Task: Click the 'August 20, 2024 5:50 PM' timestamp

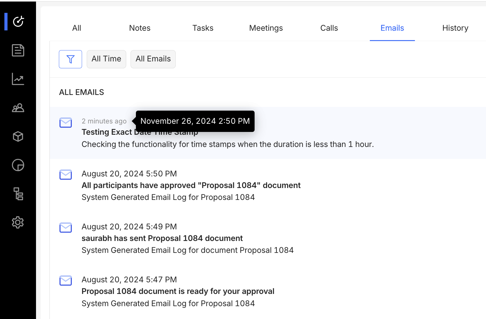Action: pyautogui.click(x=129, y=174)
